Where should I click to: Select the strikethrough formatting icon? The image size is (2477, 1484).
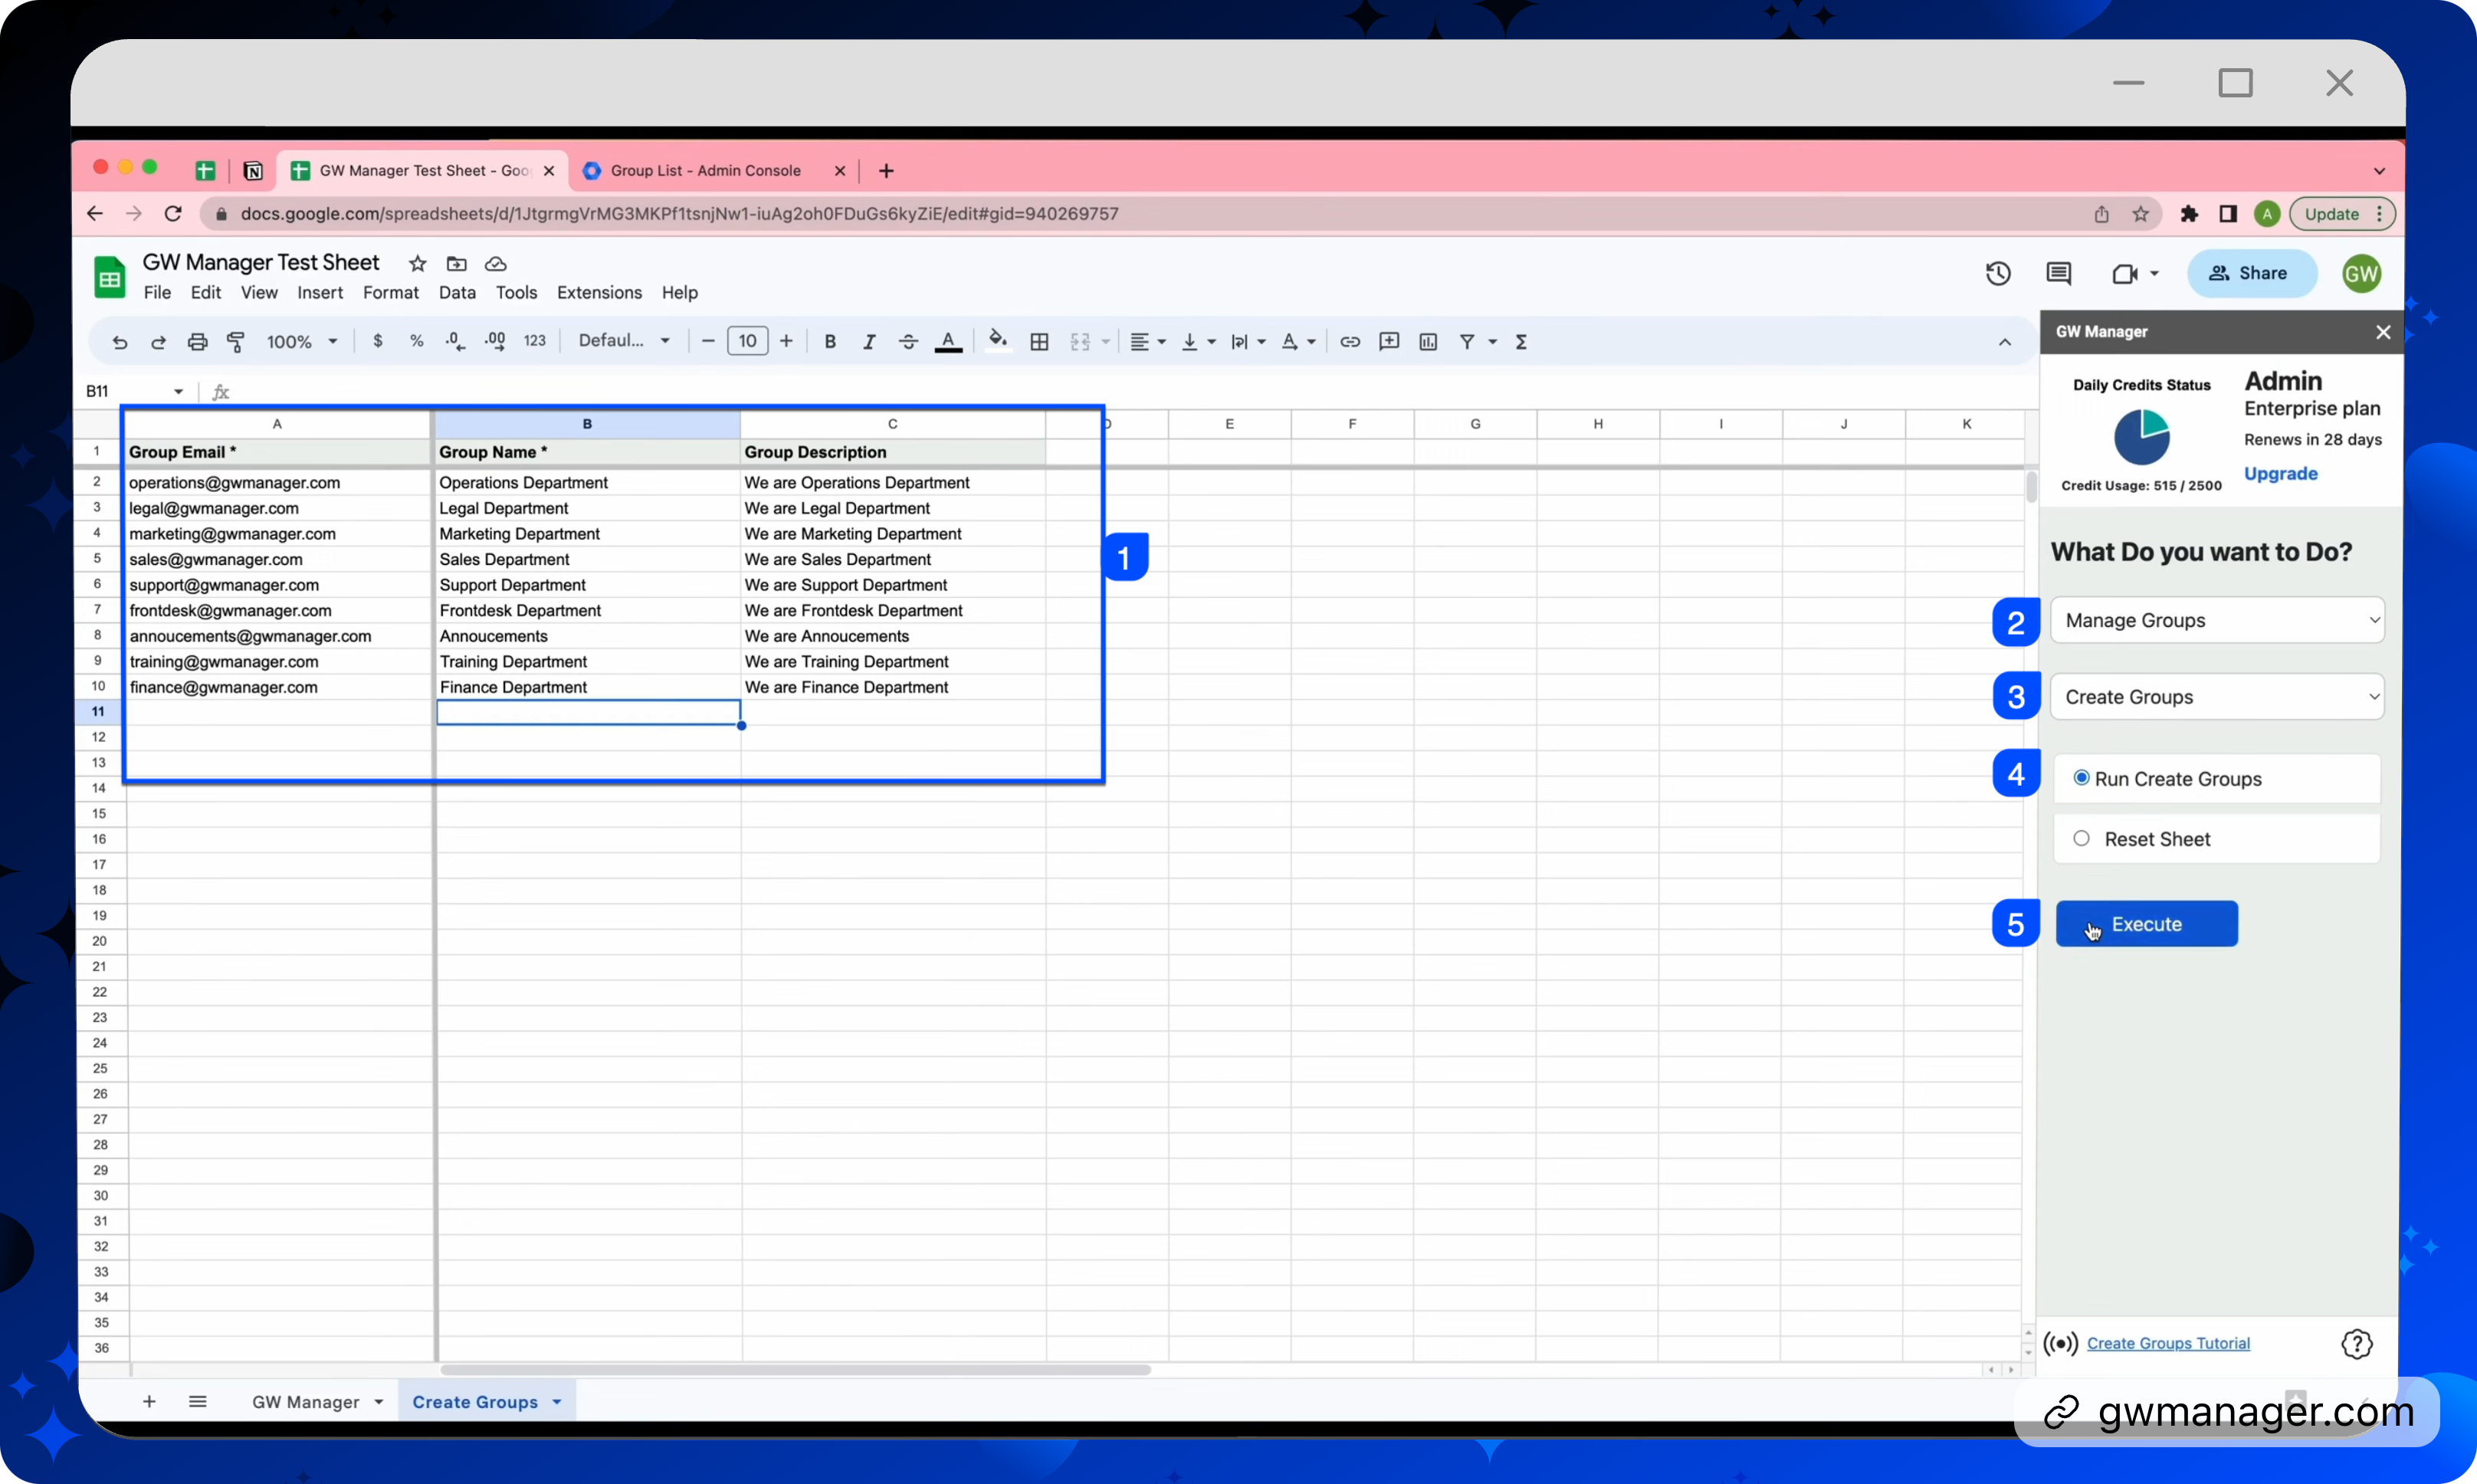(907, 341)
